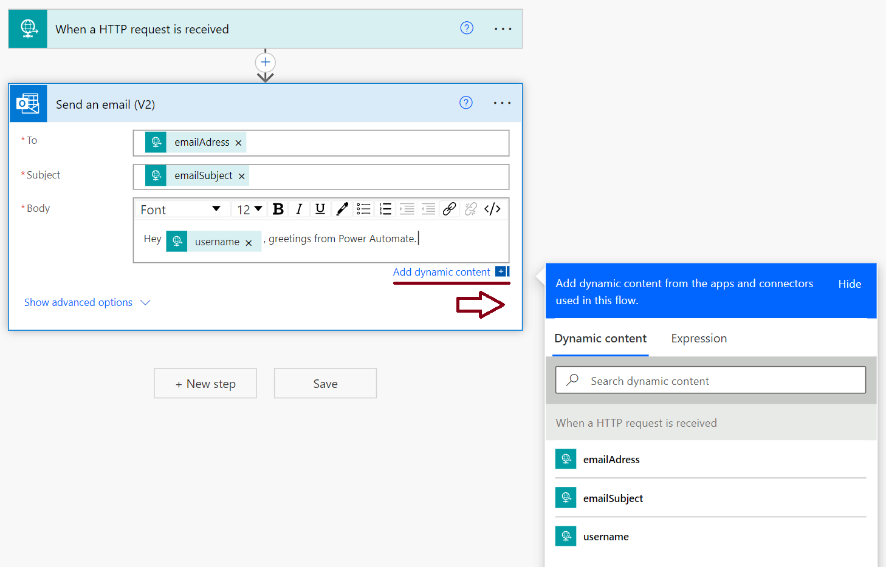Image resolution: width=886 pixels, height=567 pixels.
Task: Open help for Send an email action
Action: coord(466,103)
